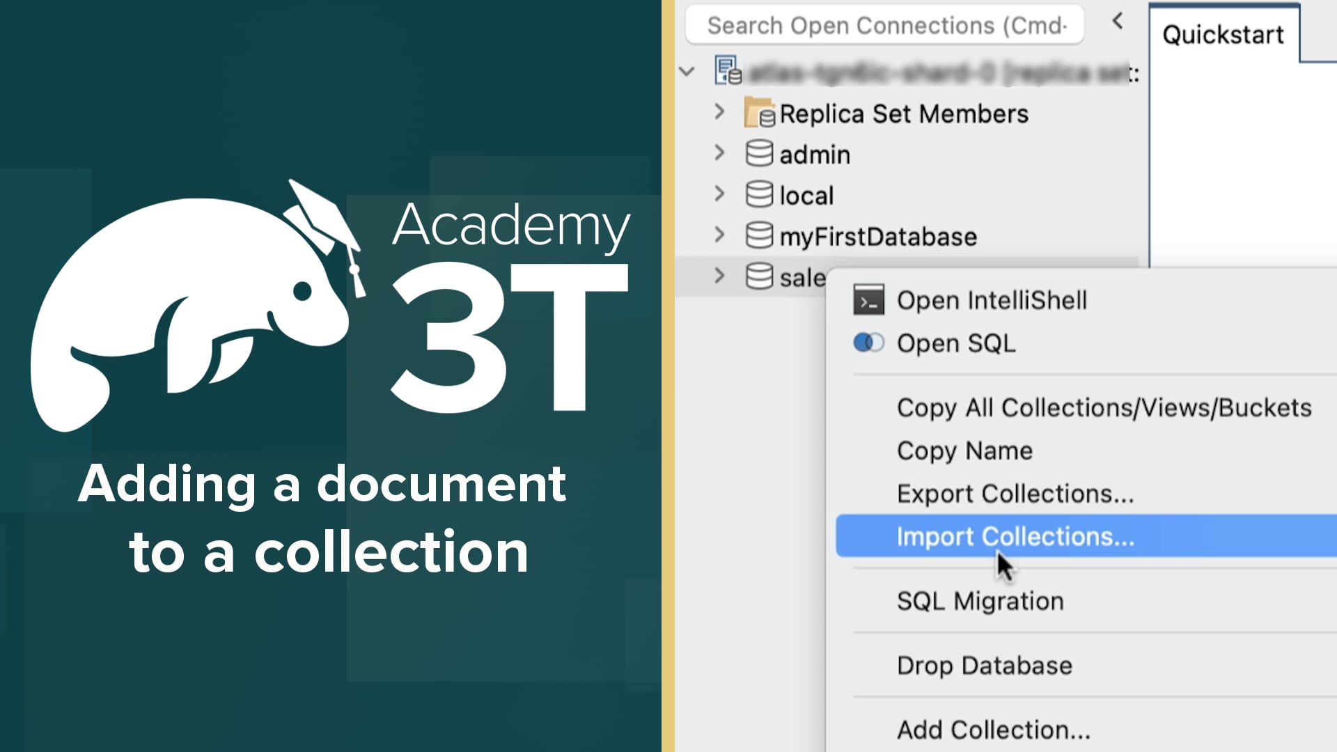Viewport: 1337px width, 752px height.
Task: Select Replica Set Members tree item
Action: click(904, 114)
